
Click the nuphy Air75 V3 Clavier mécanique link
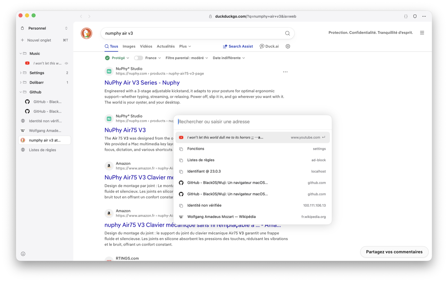(x=193, y=225)
